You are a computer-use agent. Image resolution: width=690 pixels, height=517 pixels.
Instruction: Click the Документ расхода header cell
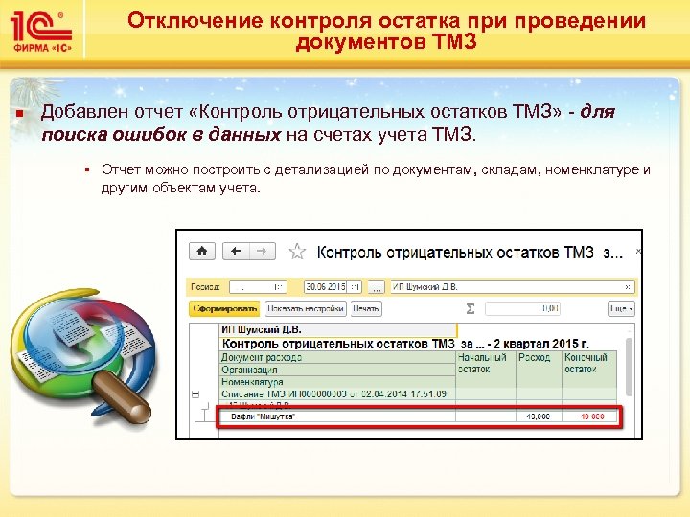pos(337,357)
